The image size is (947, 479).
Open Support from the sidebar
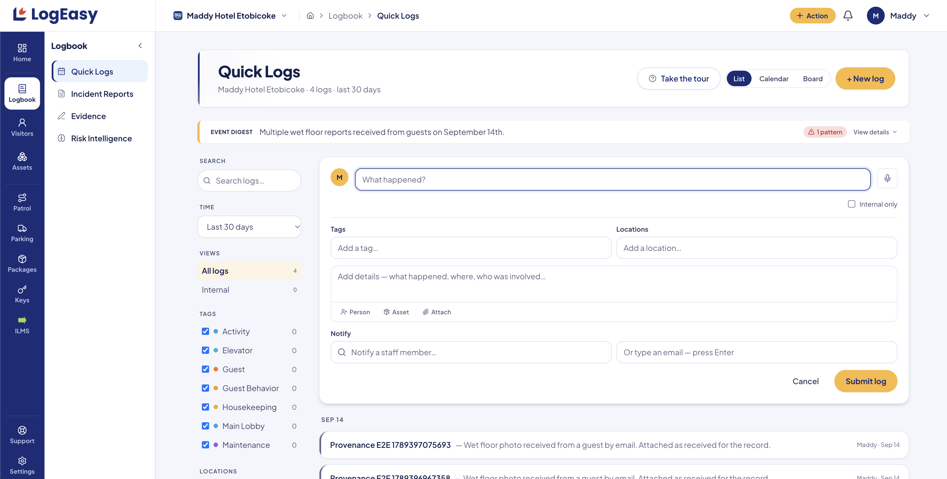(x=22, y=434)
